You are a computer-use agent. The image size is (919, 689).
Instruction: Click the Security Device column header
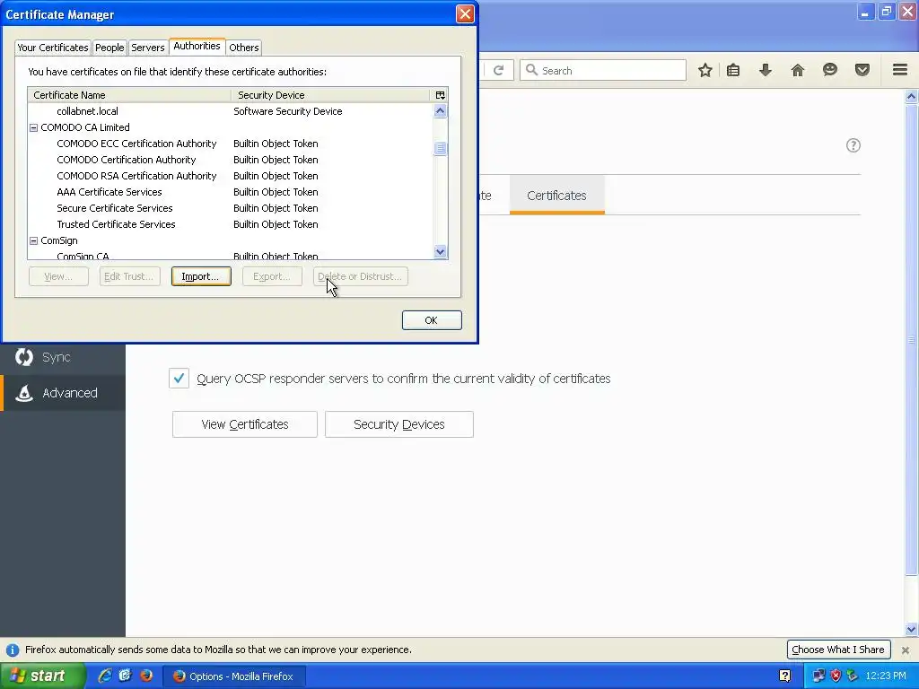[332, 95]
